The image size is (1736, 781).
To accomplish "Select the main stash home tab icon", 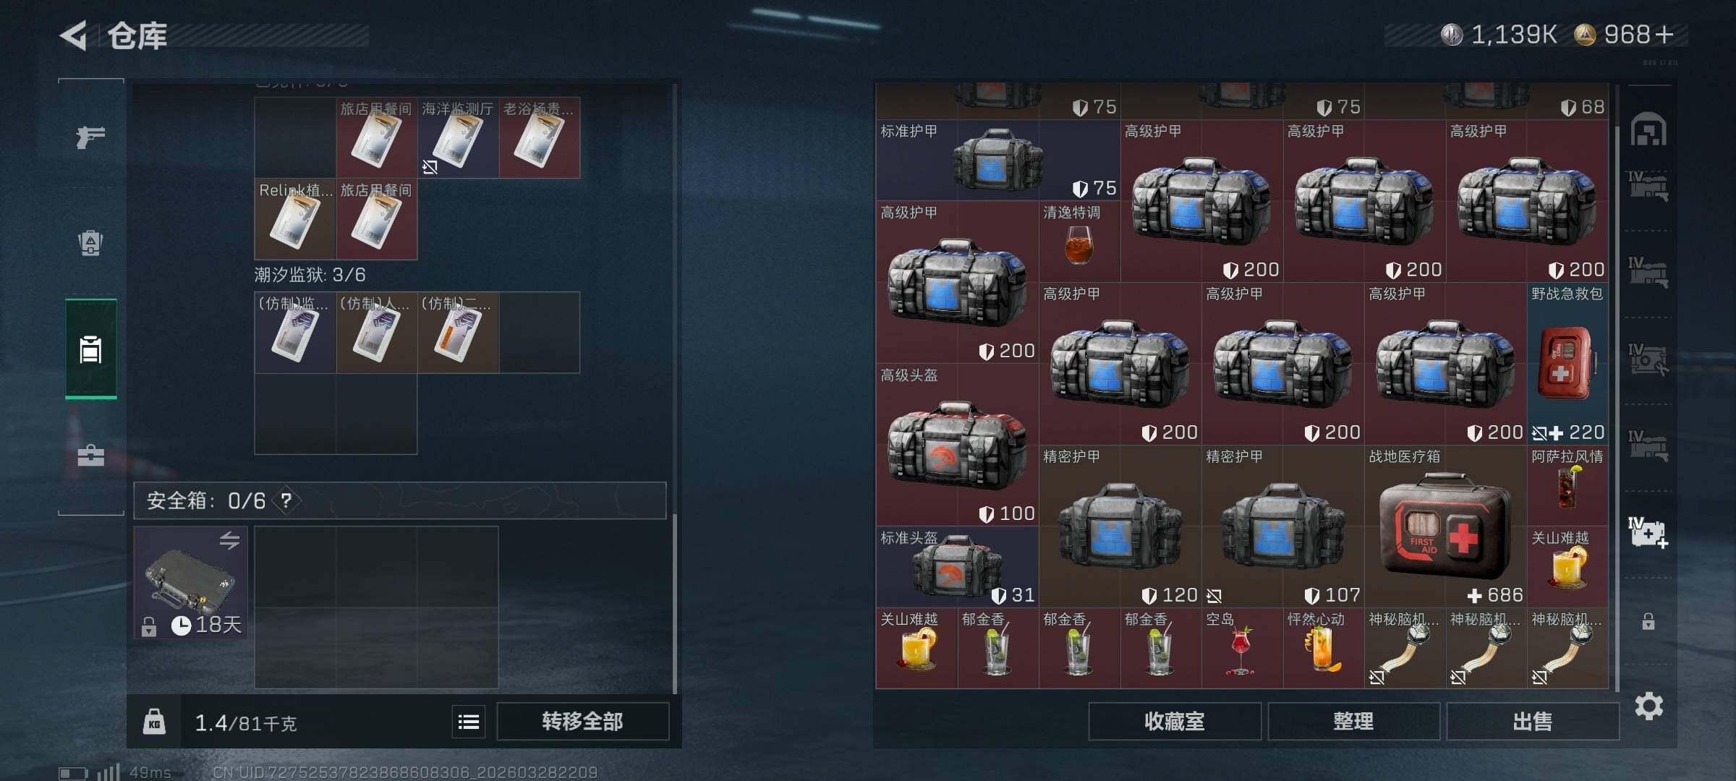I will click(x=1648, y=130).
